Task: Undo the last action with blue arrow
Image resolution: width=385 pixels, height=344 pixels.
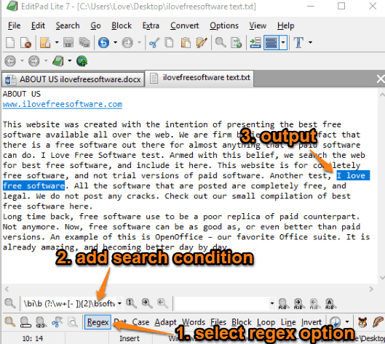Action: pyautogui.click(x=103, y=43)
